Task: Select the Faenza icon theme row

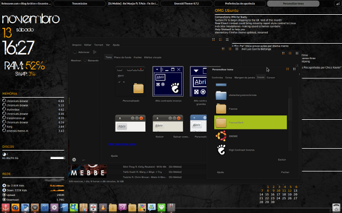Action: [x=250, y=108]
